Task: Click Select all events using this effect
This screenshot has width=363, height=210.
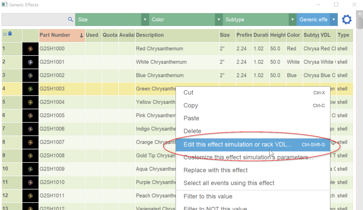Action: (x=229, y=183)
